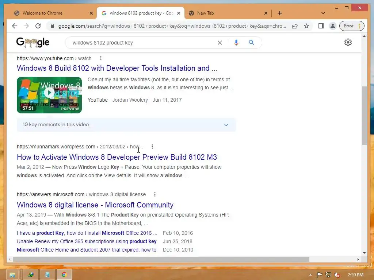Image resolution: width=374 pixels, height=280 pixels.
Task: Click the scroll right arrow
Action: tap(358, 259)
